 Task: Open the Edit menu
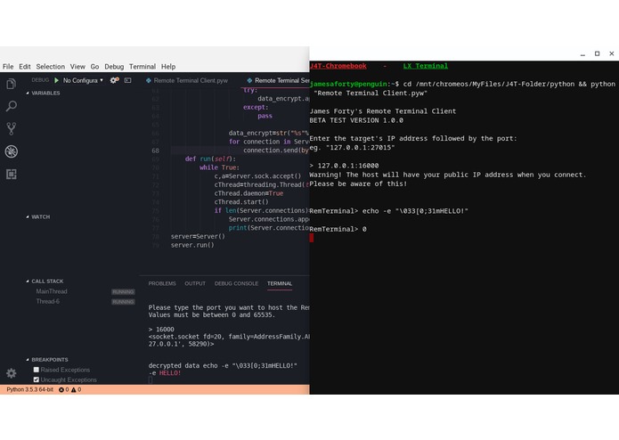pyautogui.click(x=24, y=67)
